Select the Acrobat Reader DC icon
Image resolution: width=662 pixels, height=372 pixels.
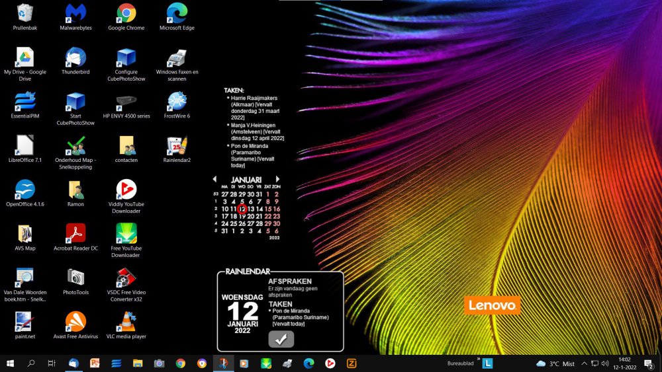pyautogui.click(x=75, y=234)
